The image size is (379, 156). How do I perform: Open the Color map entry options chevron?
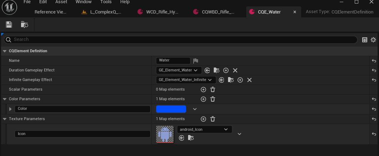[x=195, y=109]
